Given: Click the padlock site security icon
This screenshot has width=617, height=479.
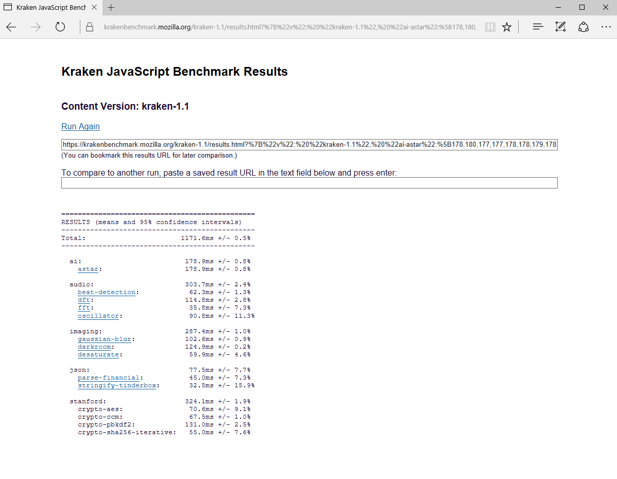Looking at the screenshot, I should 90,27.
